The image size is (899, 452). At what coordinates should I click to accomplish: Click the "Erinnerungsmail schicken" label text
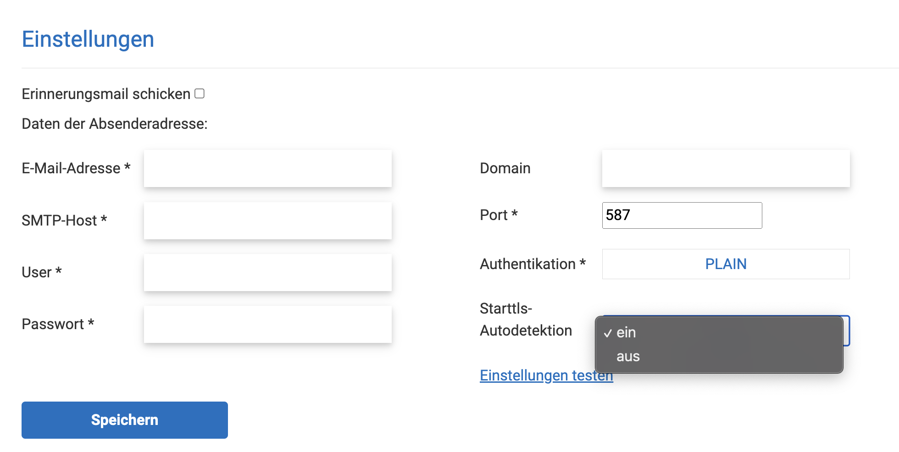tap(106, 94)
